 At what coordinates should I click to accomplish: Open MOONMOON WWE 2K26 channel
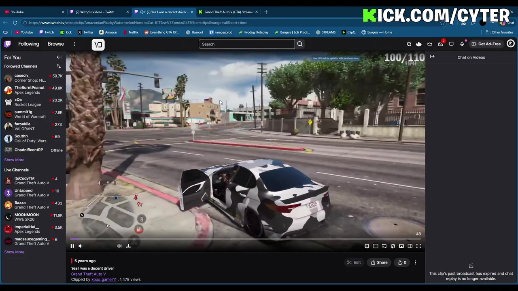tap(33, 217)
